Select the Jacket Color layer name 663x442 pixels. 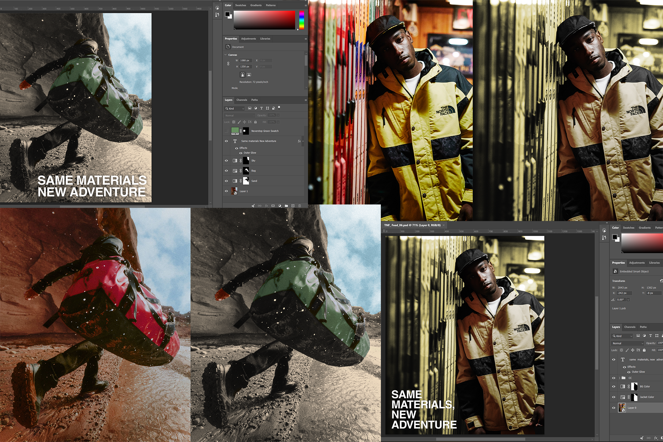tap(647, 397)
